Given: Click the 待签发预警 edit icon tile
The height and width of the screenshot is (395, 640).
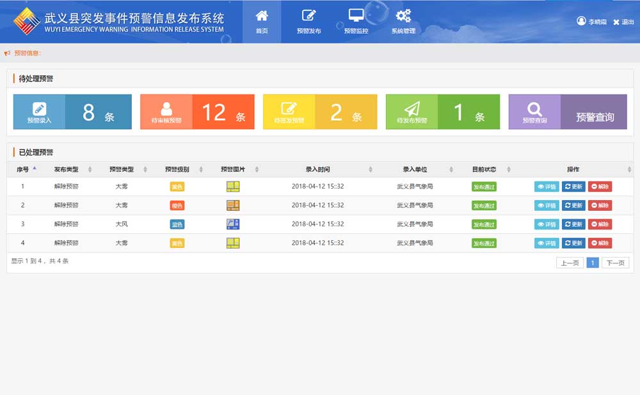Looking at the screenshot, I should [x=289, y=112].
